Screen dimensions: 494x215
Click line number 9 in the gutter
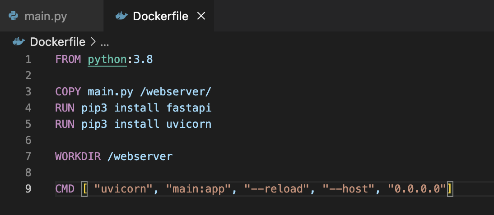click(x=28, y=189)
